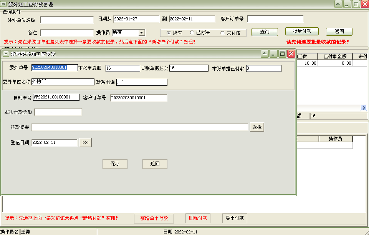369x235 pixels.
Task: Click 保存 to save the payment record
Action: (x=114, y=163)
